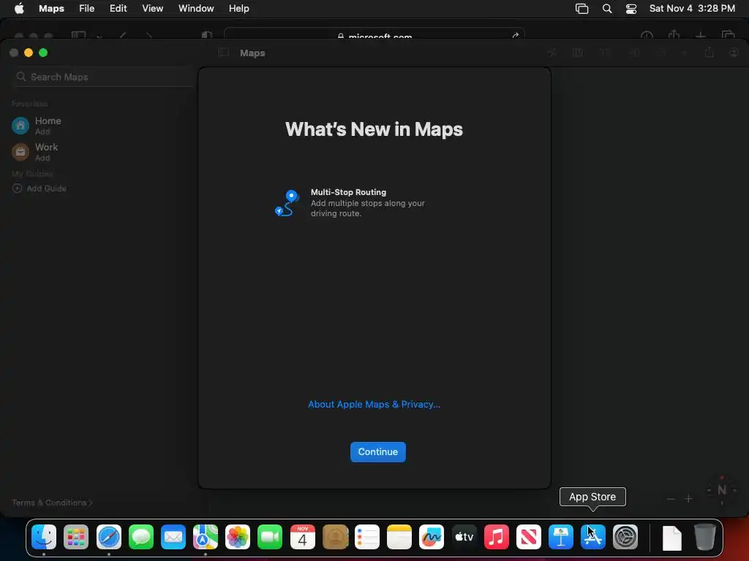Click the plus icon in Maps toolbar

coord(684,53)
